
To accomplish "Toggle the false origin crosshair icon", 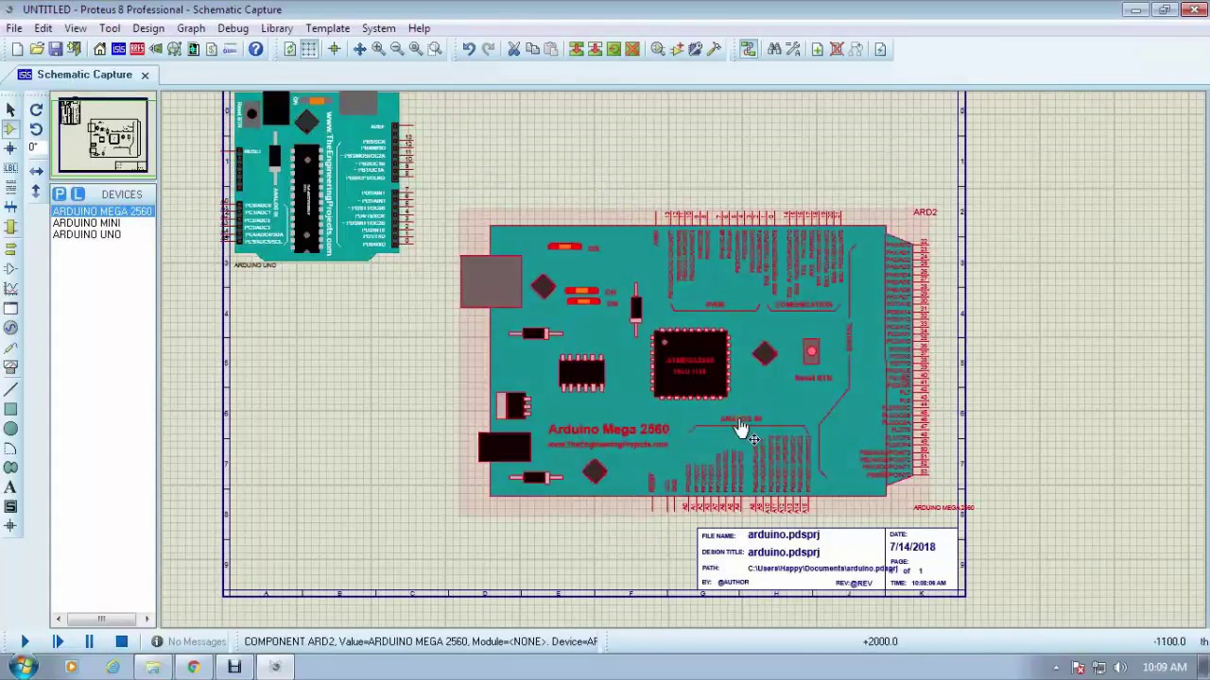I will (x=334, y=49).
